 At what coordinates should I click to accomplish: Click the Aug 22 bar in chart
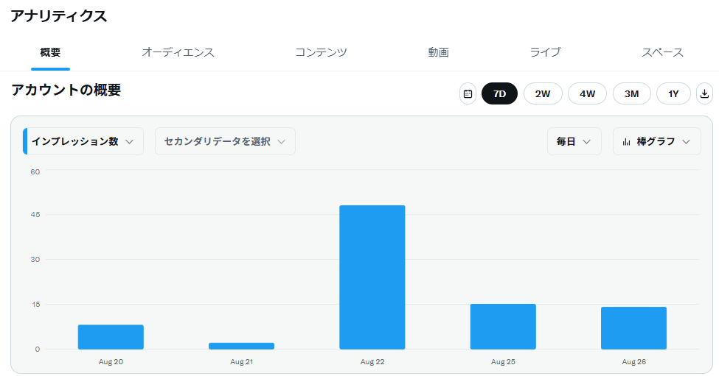[x=372, y=277]
